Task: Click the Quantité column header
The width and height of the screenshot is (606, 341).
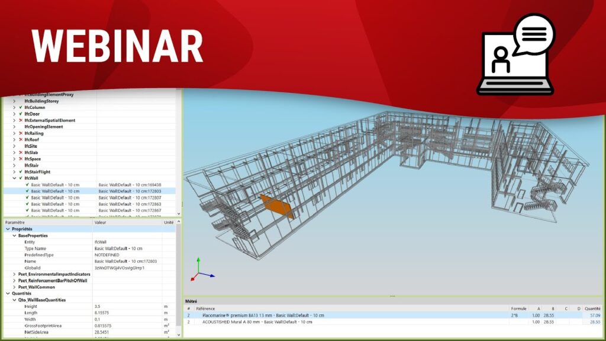Action: click(592, 308)
